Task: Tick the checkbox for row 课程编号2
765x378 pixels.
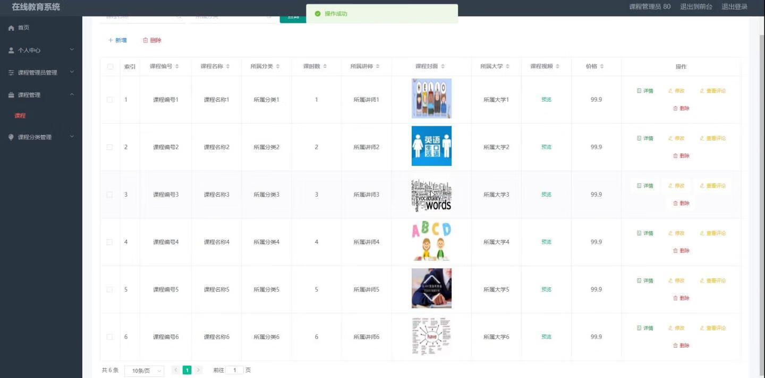Action: pyautogui.click(x=109, y=147)
